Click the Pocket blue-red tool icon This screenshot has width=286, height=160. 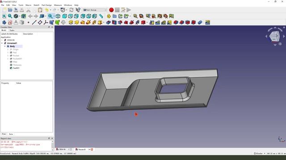(x=108, y=22)
